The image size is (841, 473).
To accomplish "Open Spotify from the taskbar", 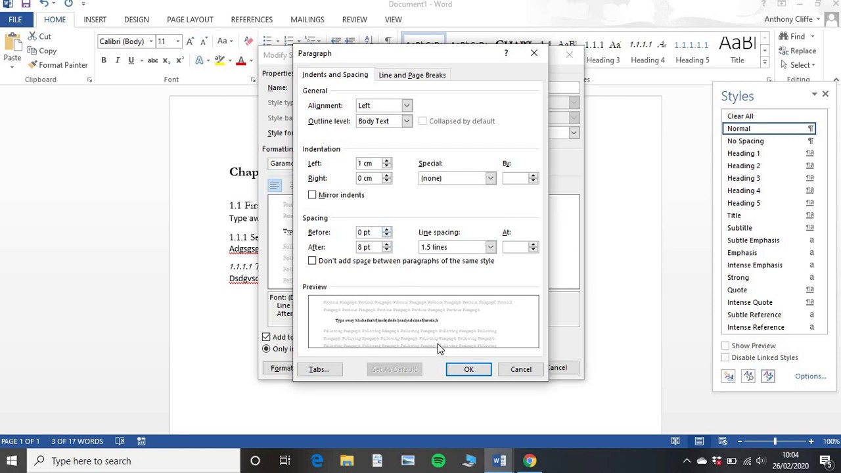I will pyautogui.click(x=438, y=461).
